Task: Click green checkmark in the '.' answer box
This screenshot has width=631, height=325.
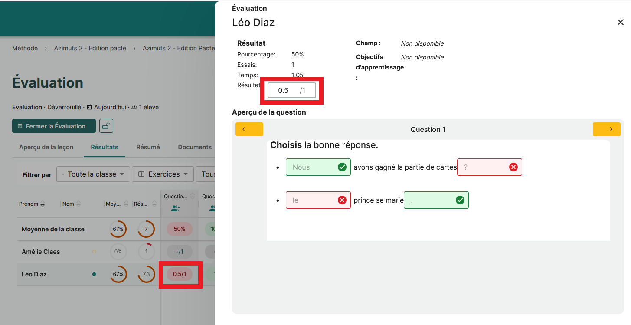Action: coord(460,200)
